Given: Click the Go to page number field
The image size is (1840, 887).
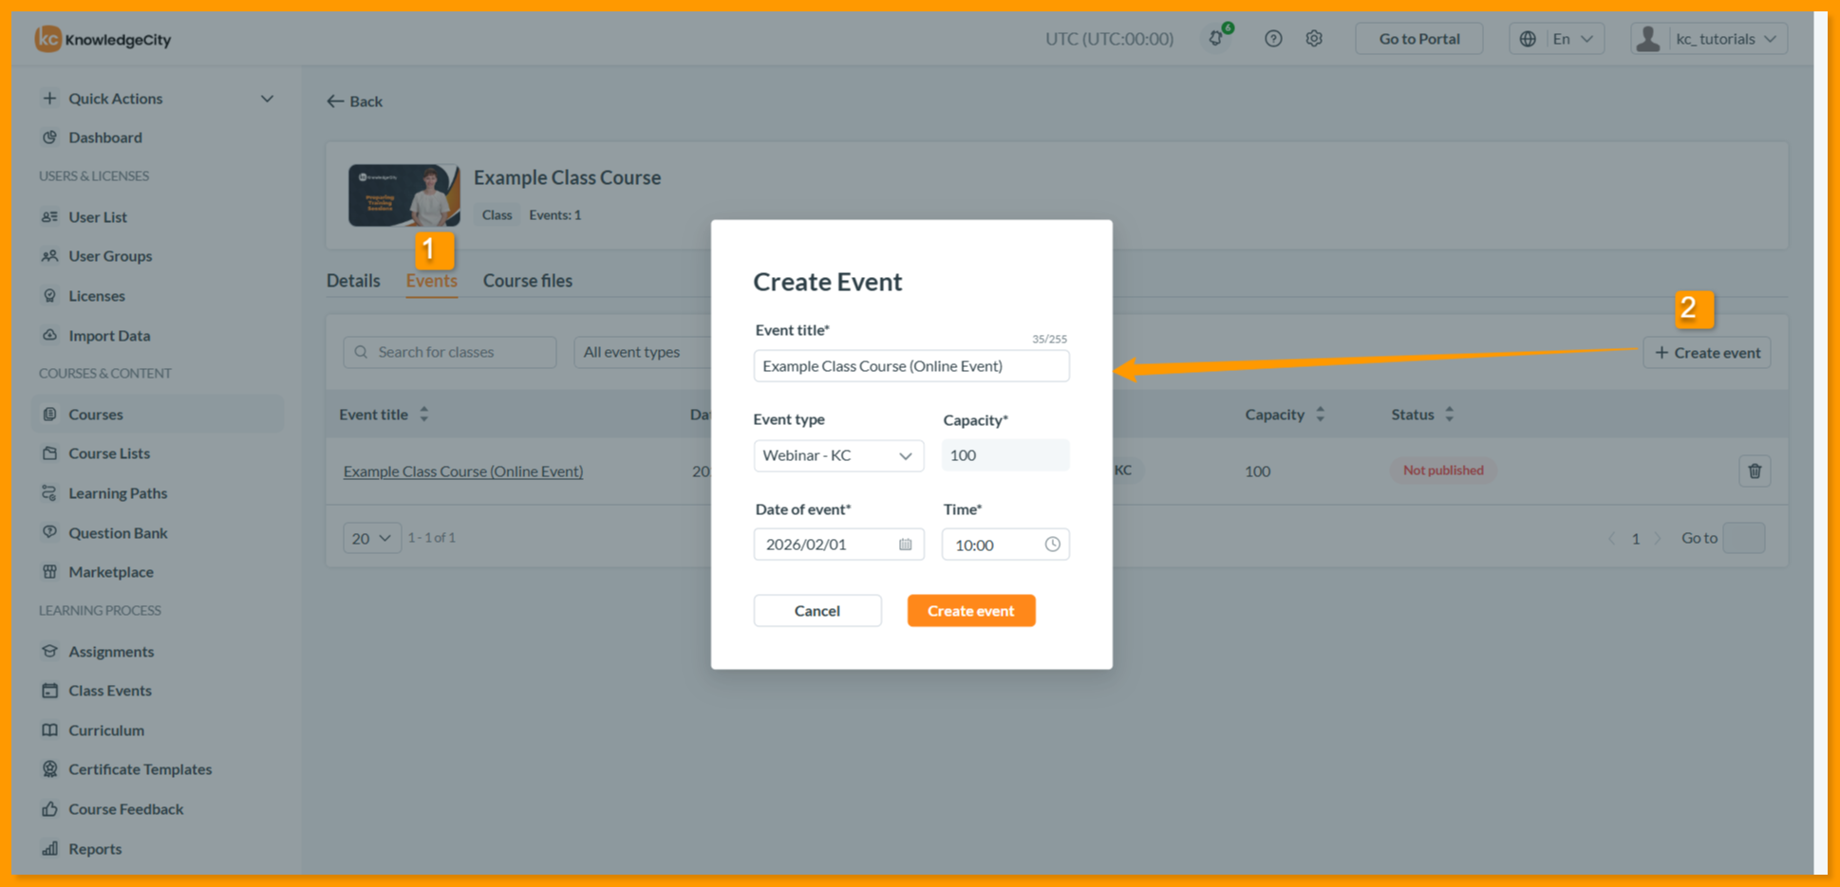Looking at the screenshot, I should click(1744, 538).
